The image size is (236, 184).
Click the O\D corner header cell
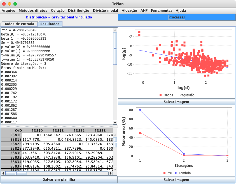11,131
